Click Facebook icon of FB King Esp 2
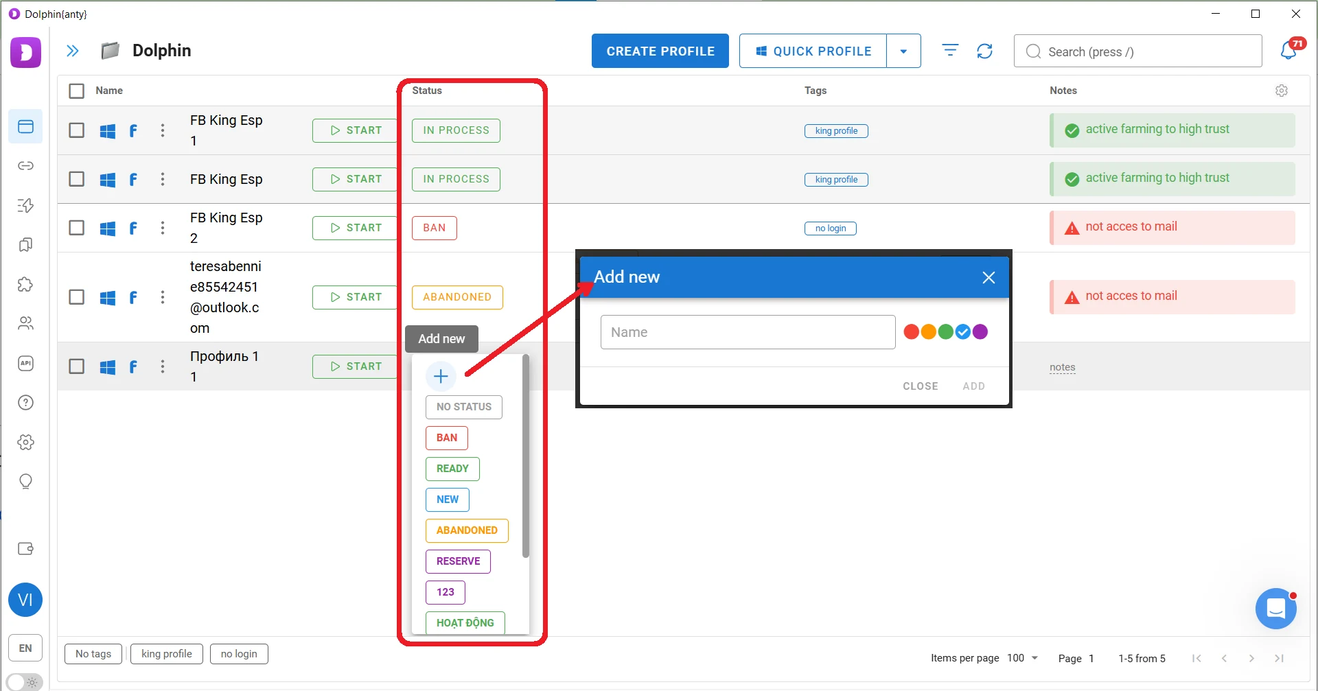This screenshot has height=691, width=1318. click(133, 228)
